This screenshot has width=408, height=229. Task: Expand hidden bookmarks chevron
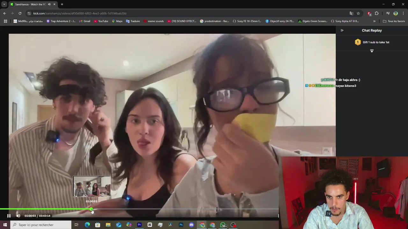[x=374, y=21]
